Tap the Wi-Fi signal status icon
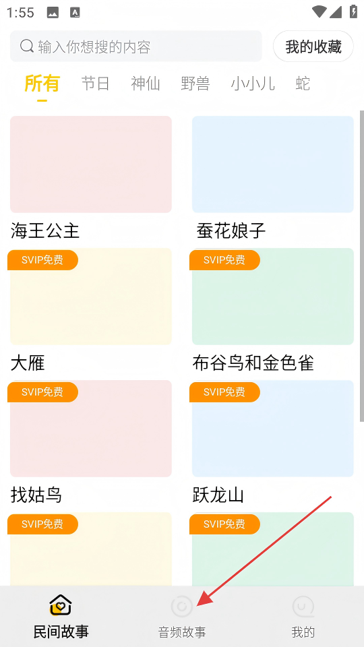This screenshot has width=364, height=647. pos(319,11)
